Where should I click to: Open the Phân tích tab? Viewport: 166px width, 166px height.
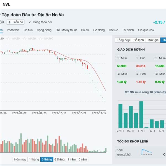point(13,30)
